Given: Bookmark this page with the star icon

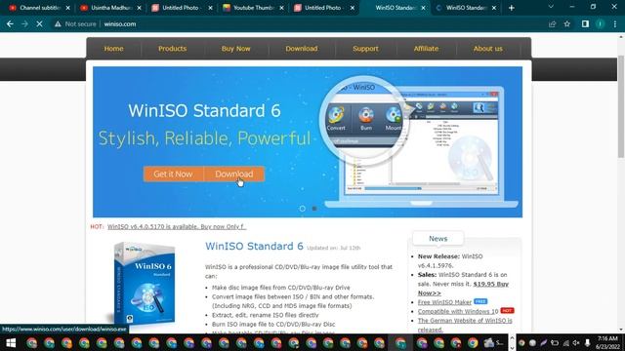Looking at the screenshot, I should click(567, 23).
